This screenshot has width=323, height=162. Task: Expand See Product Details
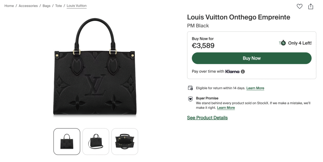(207, 118)
